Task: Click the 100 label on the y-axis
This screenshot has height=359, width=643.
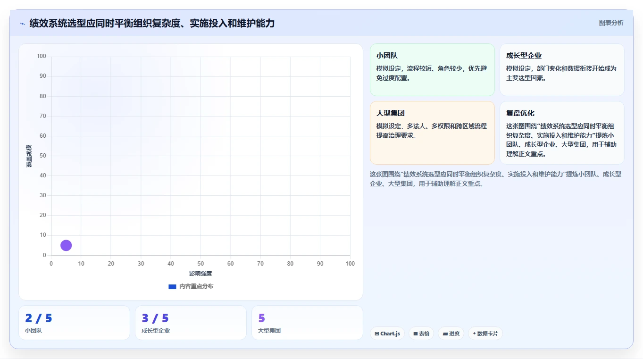Action: (x=42, y=57)
